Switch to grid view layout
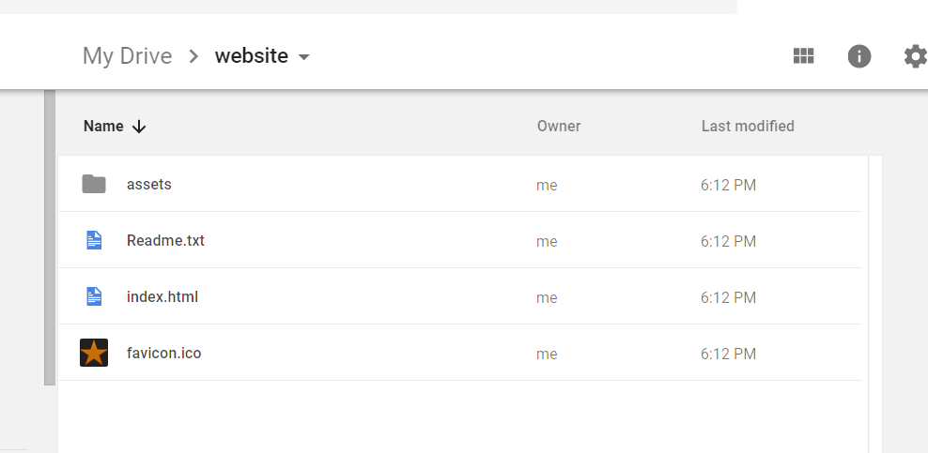Image resolution: width=928 pixels, height=453 pixels. point(803,56)
